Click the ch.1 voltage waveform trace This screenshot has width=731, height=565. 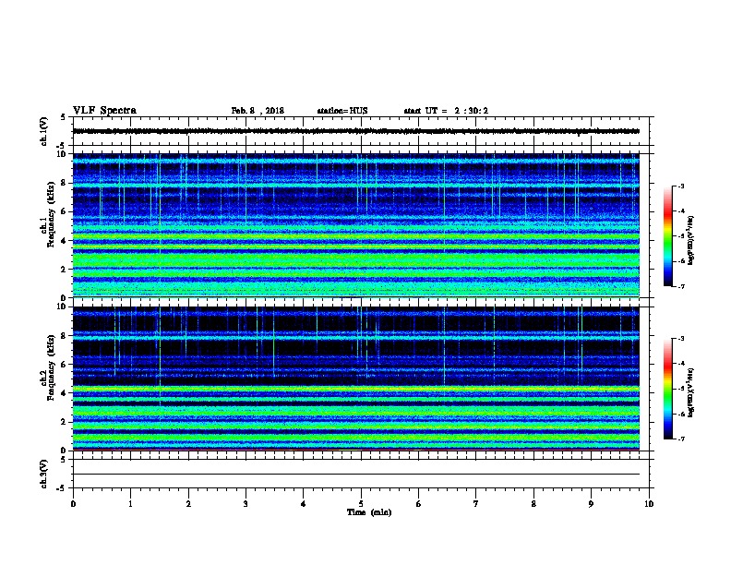[x=355, y=131]
